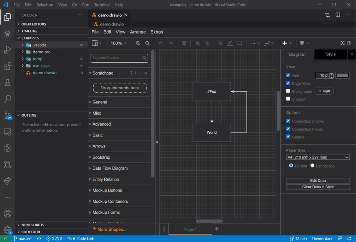This screenshot has height=242, width=356.
Task: Switch to the Style tab
Action: (331, 54)
